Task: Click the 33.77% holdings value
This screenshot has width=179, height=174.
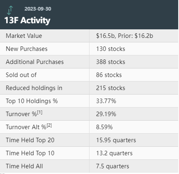Action: (x=106, y=101)
